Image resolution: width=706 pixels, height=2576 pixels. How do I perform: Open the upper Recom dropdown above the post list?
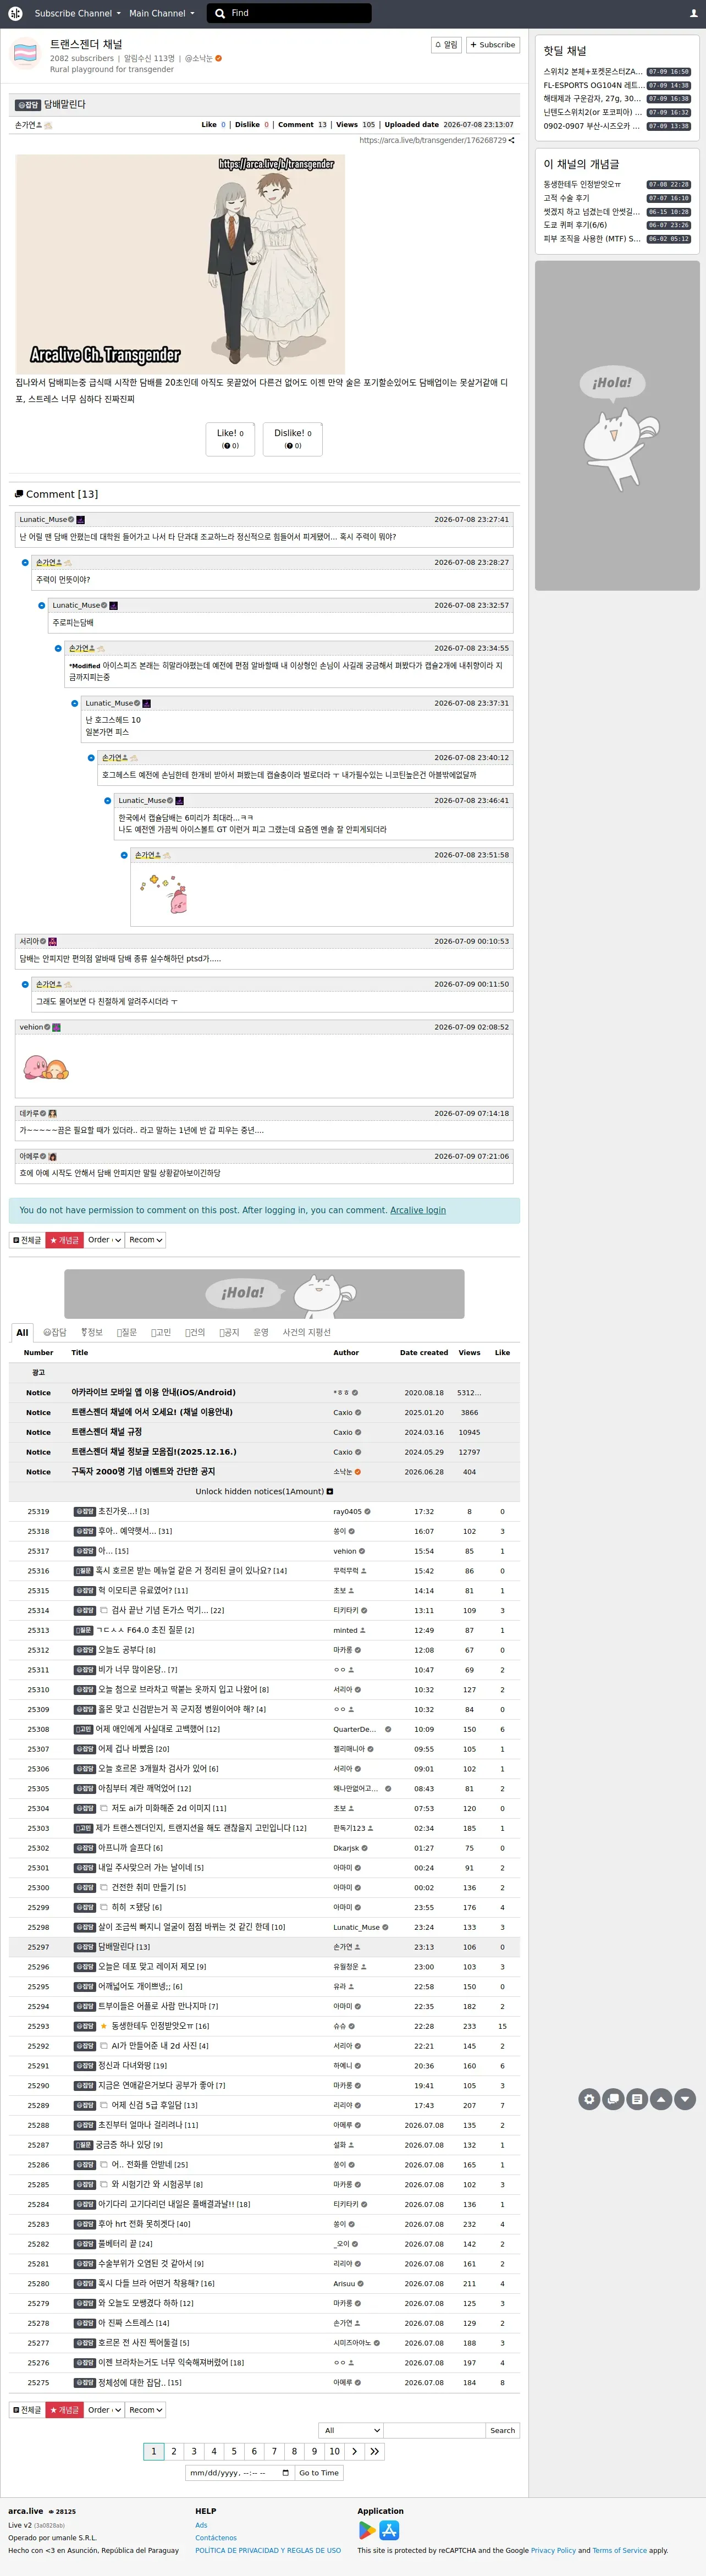click(145, 1240)
